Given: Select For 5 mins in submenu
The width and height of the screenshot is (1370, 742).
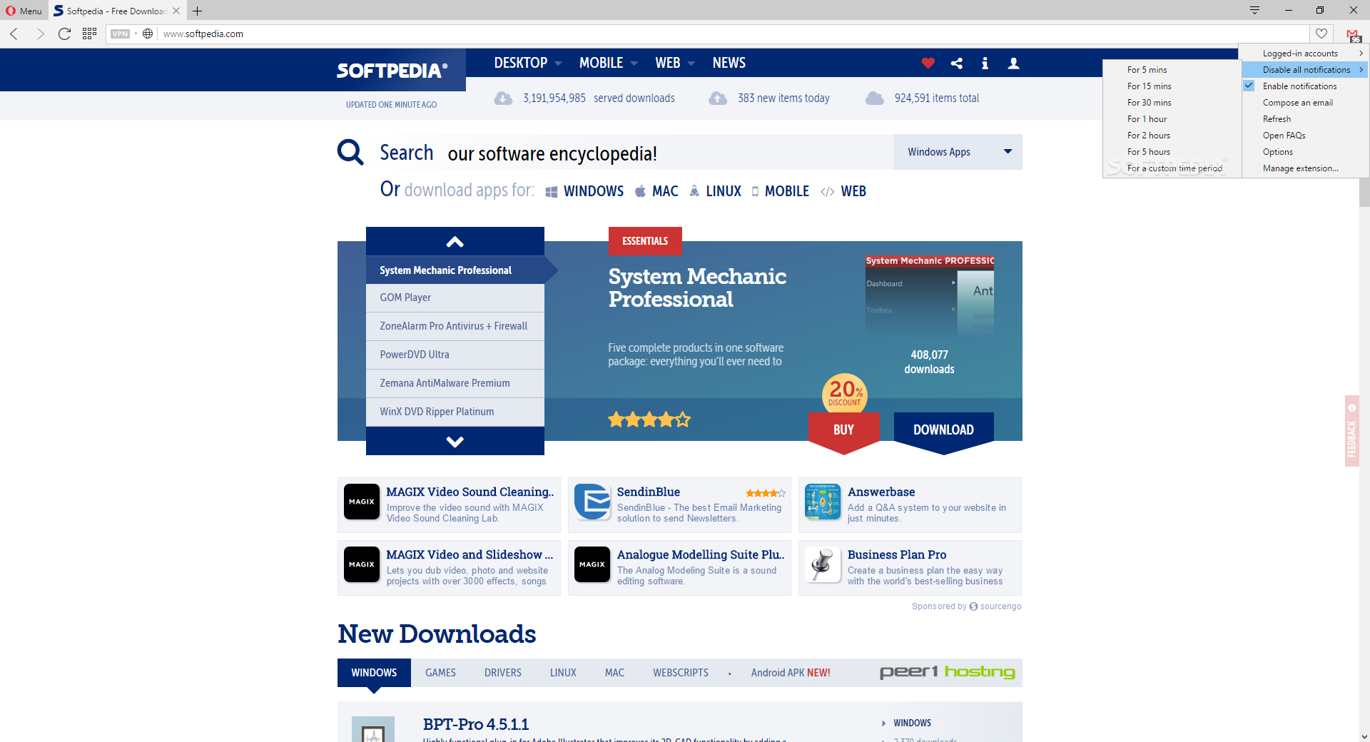Looking at the screenshot, I should [1172, 69].
